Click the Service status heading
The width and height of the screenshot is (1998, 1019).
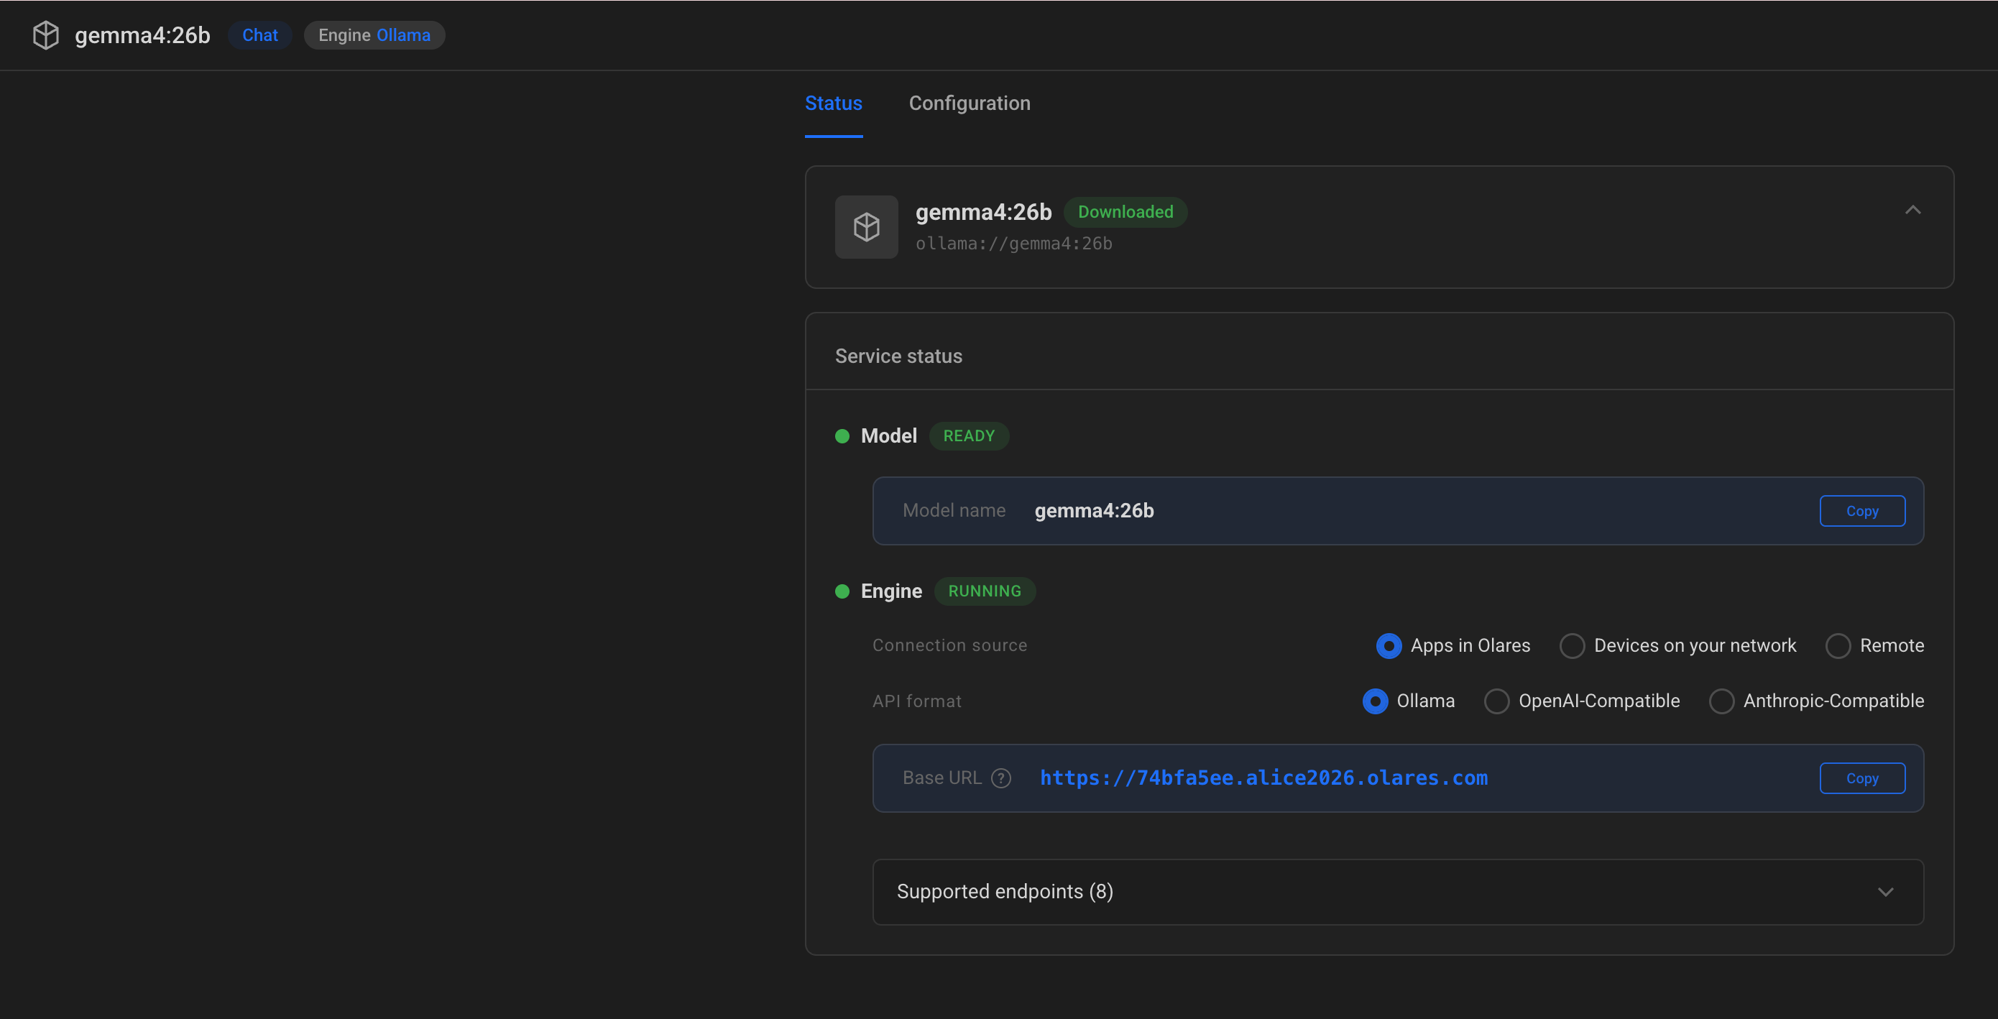pos(898,356)
